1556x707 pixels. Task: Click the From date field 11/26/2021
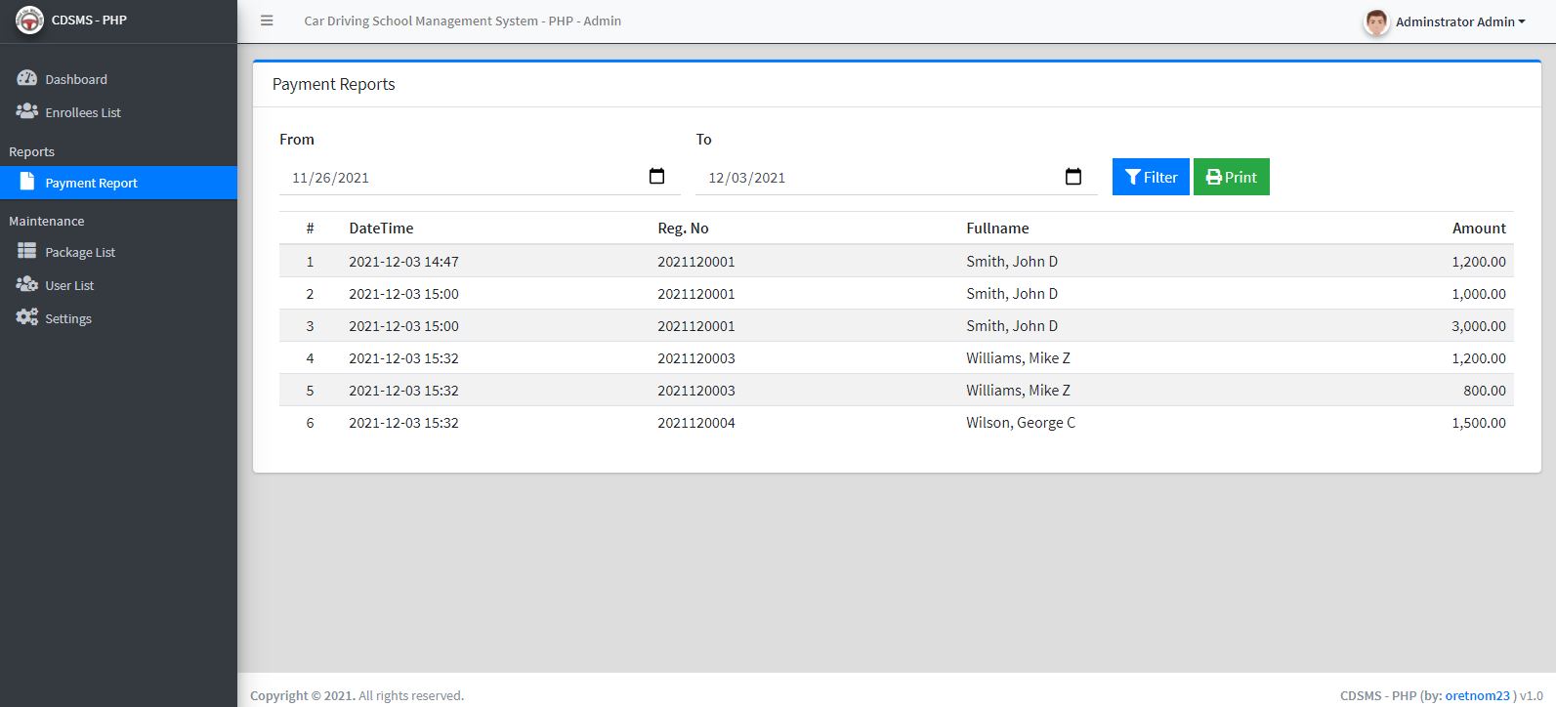(480, 177)
